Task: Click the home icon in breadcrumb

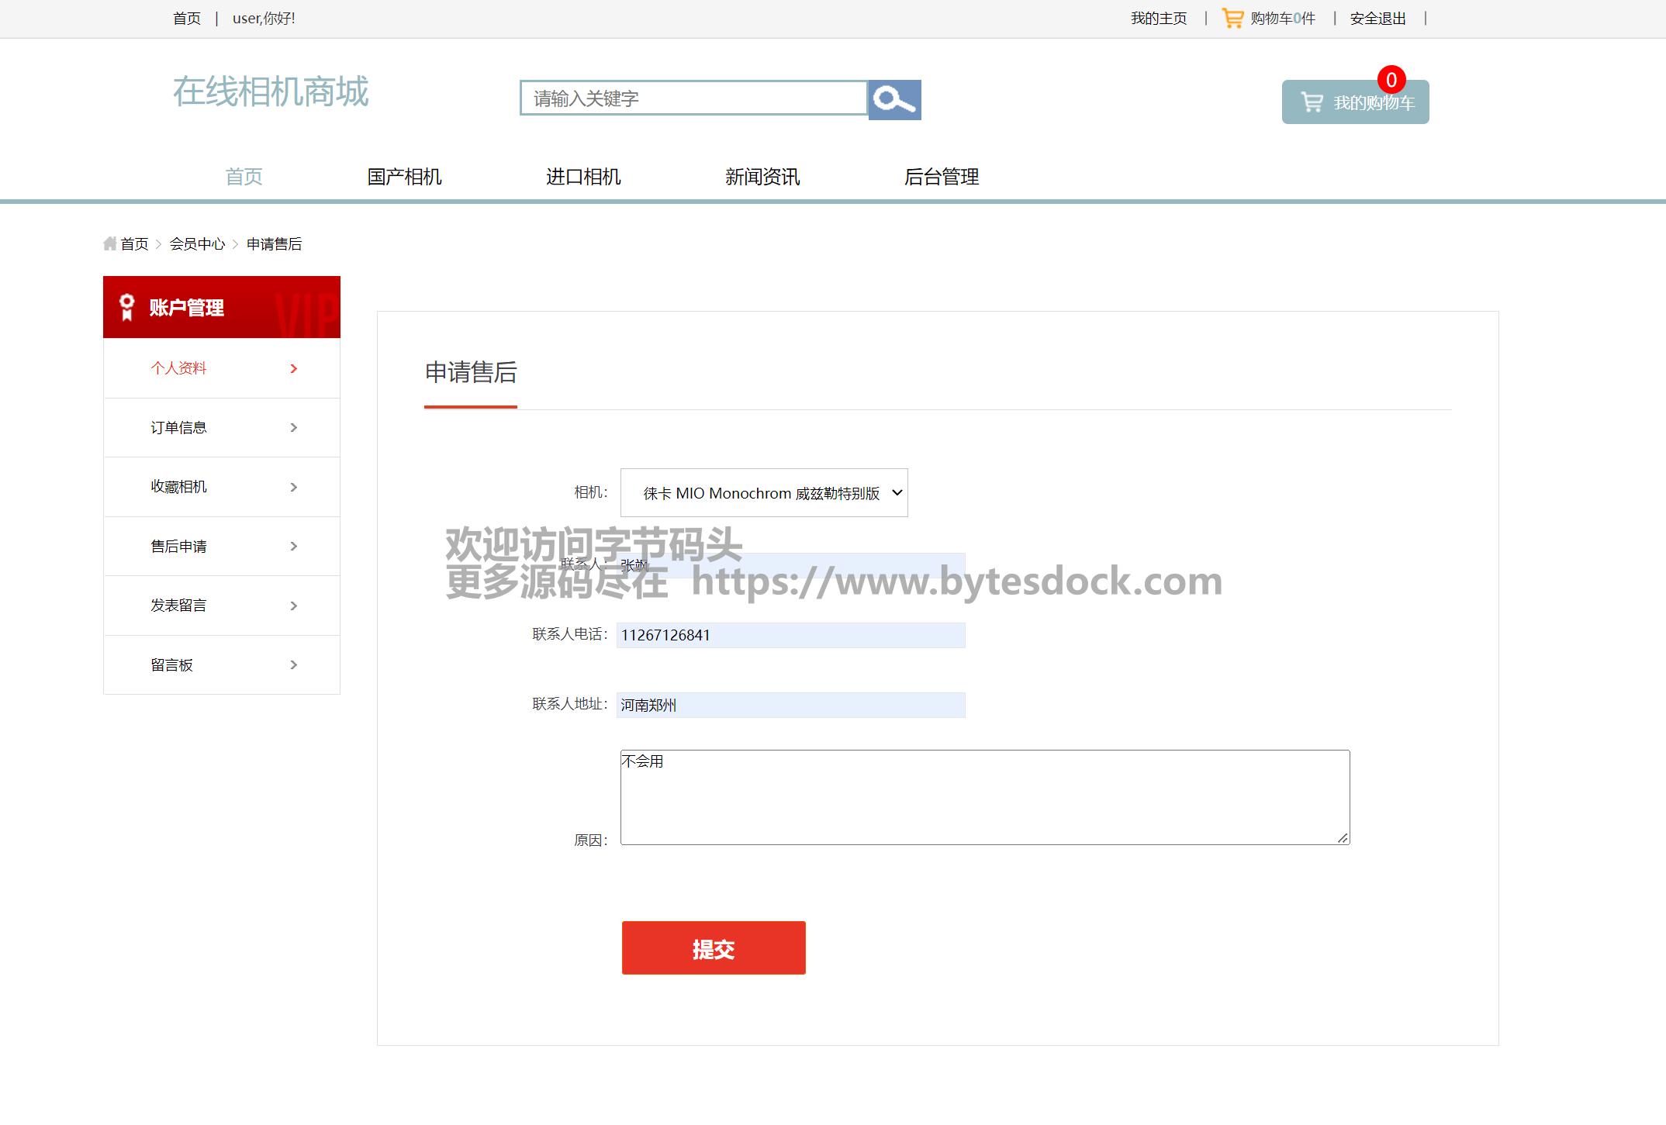Action: [110, 243]
